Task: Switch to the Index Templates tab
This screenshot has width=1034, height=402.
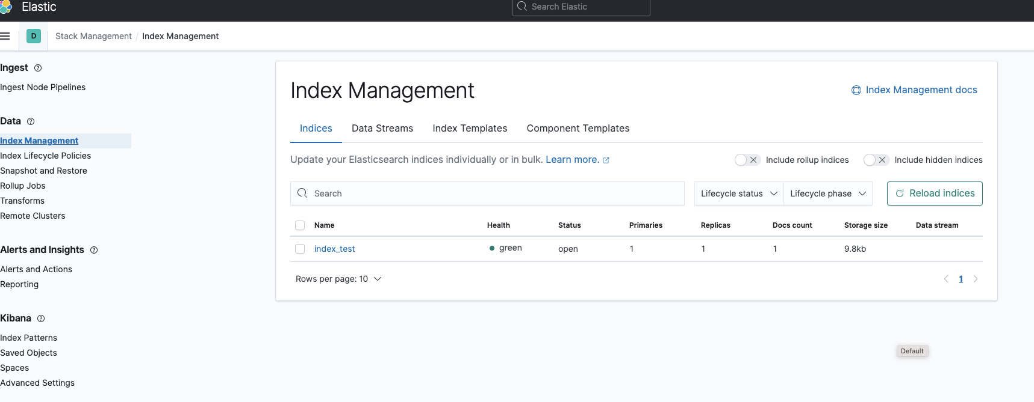Action: [470, 129]
